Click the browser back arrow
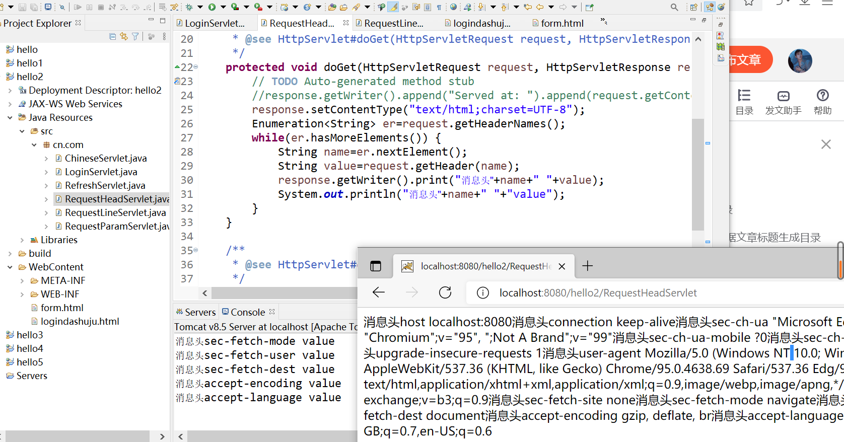The height and width of the screenshot is (442, 844). pos(379,292)
